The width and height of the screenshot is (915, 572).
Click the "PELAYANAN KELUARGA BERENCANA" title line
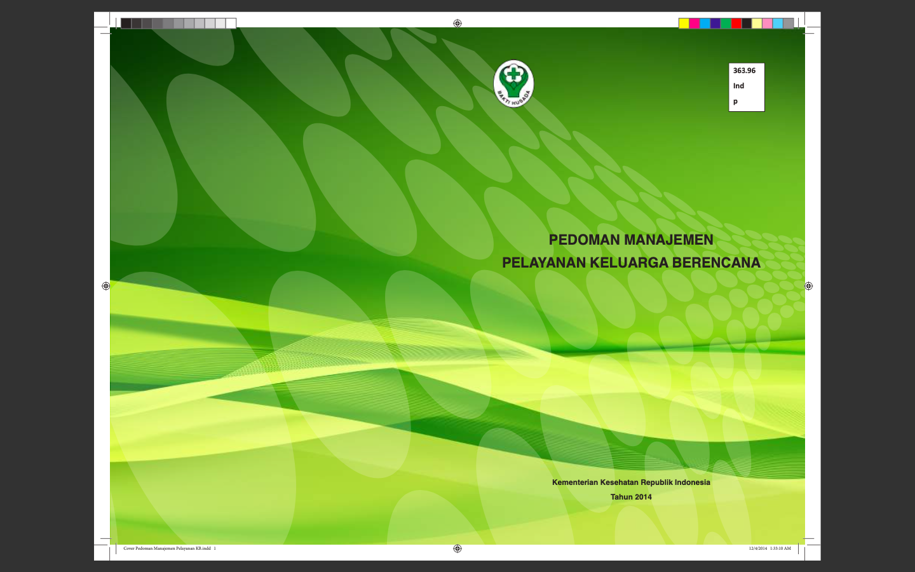pyautogui.click(x=631, y=262)
